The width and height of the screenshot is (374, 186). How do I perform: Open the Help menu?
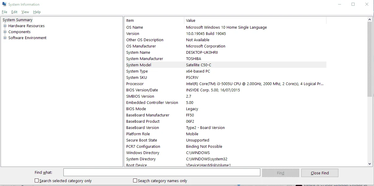(37, 12)
